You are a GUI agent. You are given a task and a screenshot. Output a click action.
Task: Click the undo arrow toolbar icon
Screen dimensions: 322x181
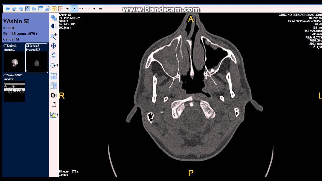point(21,9)
